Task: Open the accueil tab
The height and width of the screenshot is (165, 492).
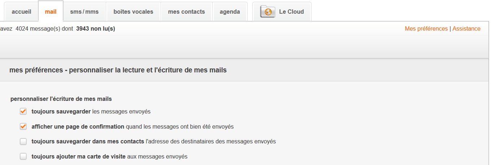Action: [x=21, y=12]
